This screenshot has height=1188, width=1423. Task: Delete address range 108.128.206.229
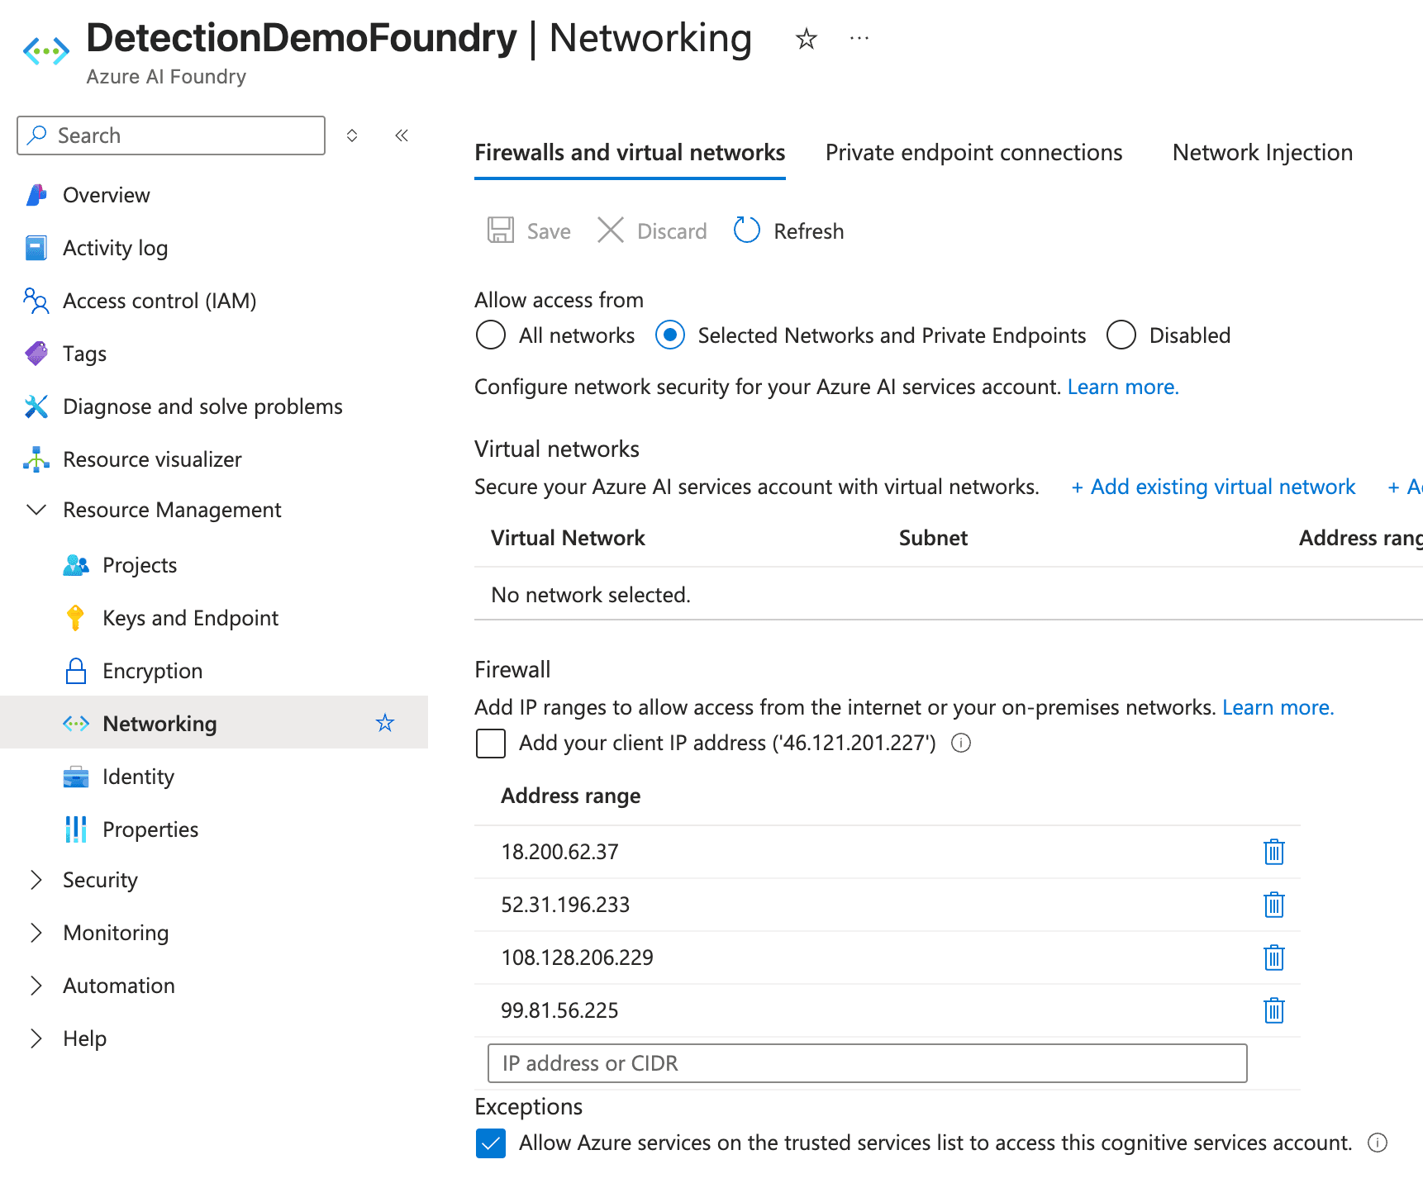click(x=1274, y=958)
